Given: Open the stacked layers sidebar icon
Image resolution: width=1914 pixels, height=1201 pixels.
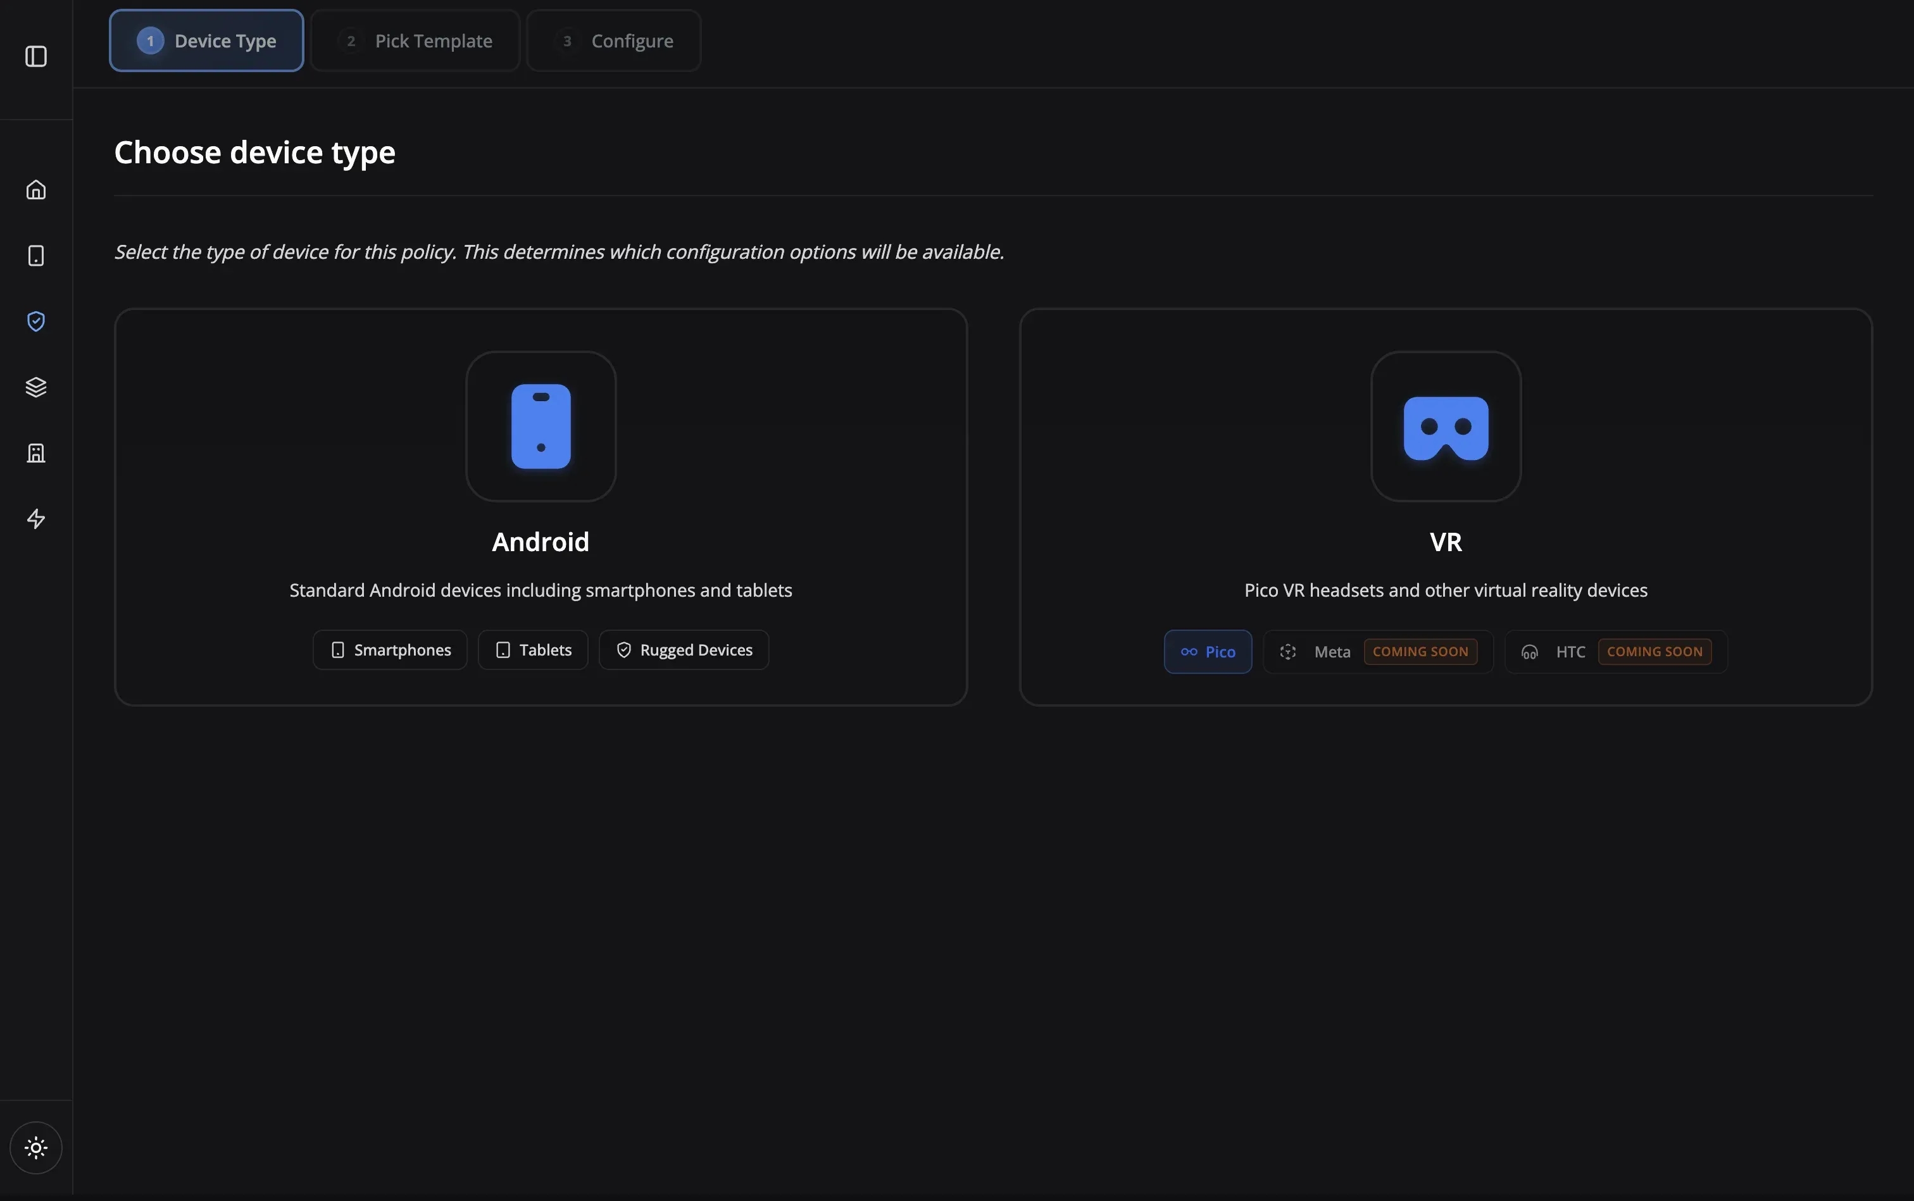Looking at the screenshot, I should (35, 388).
